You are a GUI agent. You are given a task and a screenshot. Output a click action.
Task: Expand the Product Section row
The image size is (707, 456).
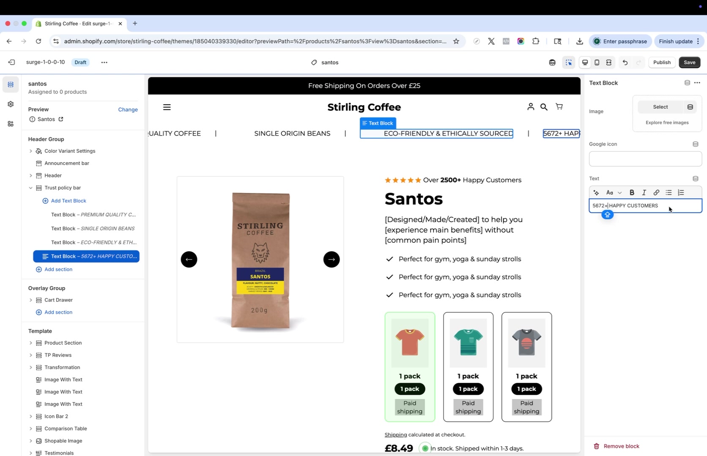click(31, 343)
